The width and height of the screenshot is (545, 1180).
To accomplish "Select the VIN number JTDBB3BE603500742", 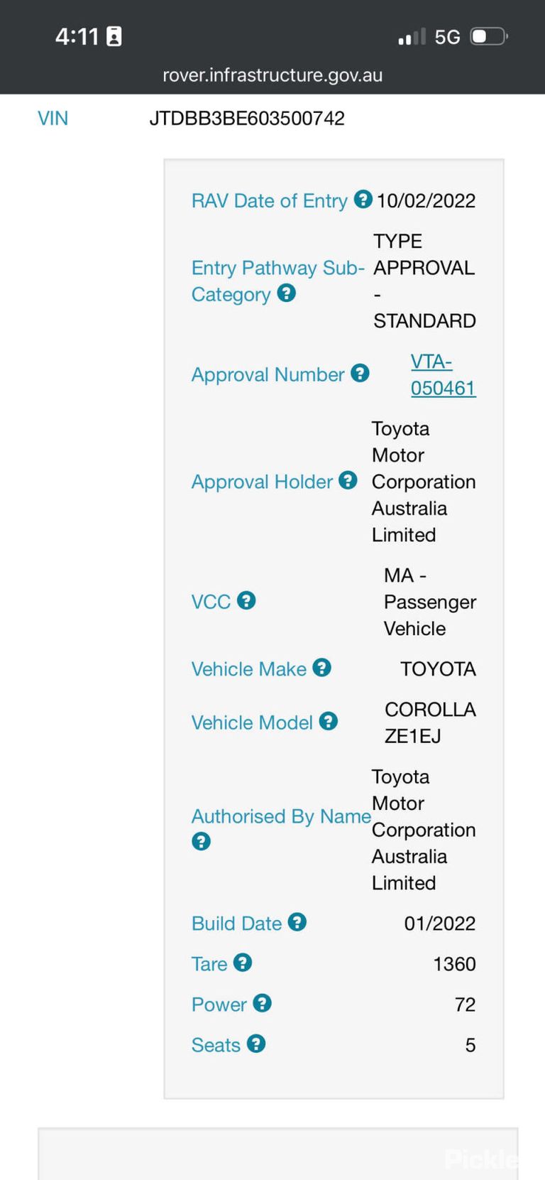I will click(x=247, y=118).
